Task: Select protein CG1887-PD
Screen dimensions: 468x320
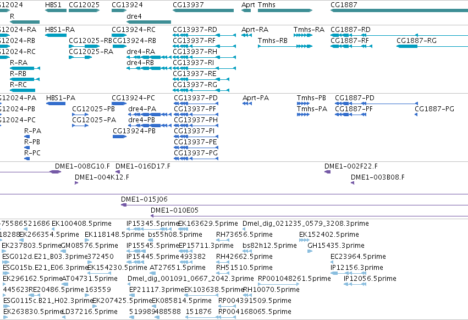Action: [x=376, y=104]
